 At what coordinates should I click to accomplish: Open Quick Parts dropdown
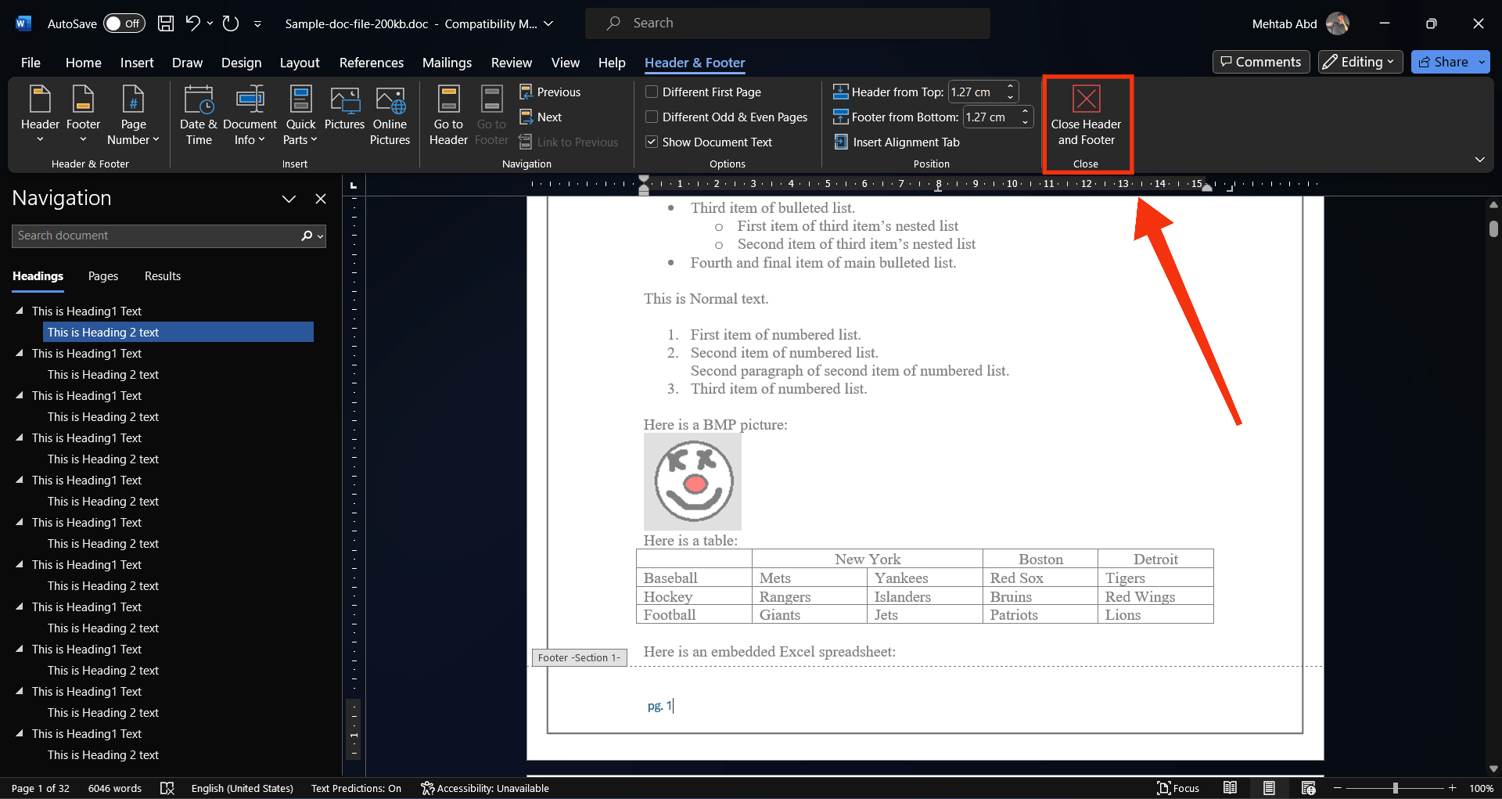pos(300,116)
